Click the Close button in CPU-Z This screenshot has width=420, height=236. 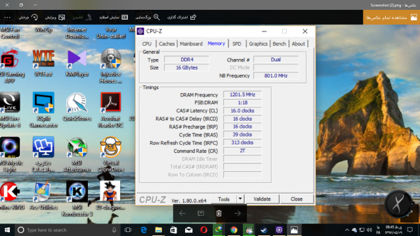pyautogui.click(x=297, y=199)
